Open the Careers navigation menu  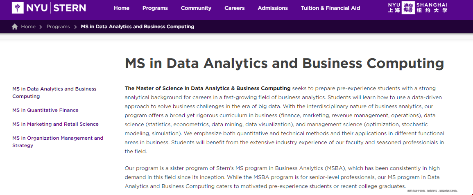[x=234, y=8]
